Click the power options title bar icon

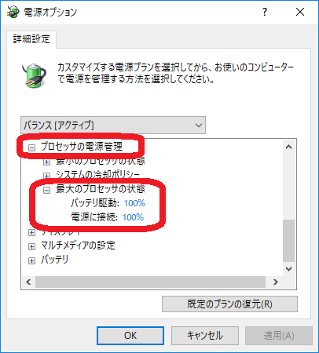click(x=13, y=12)
